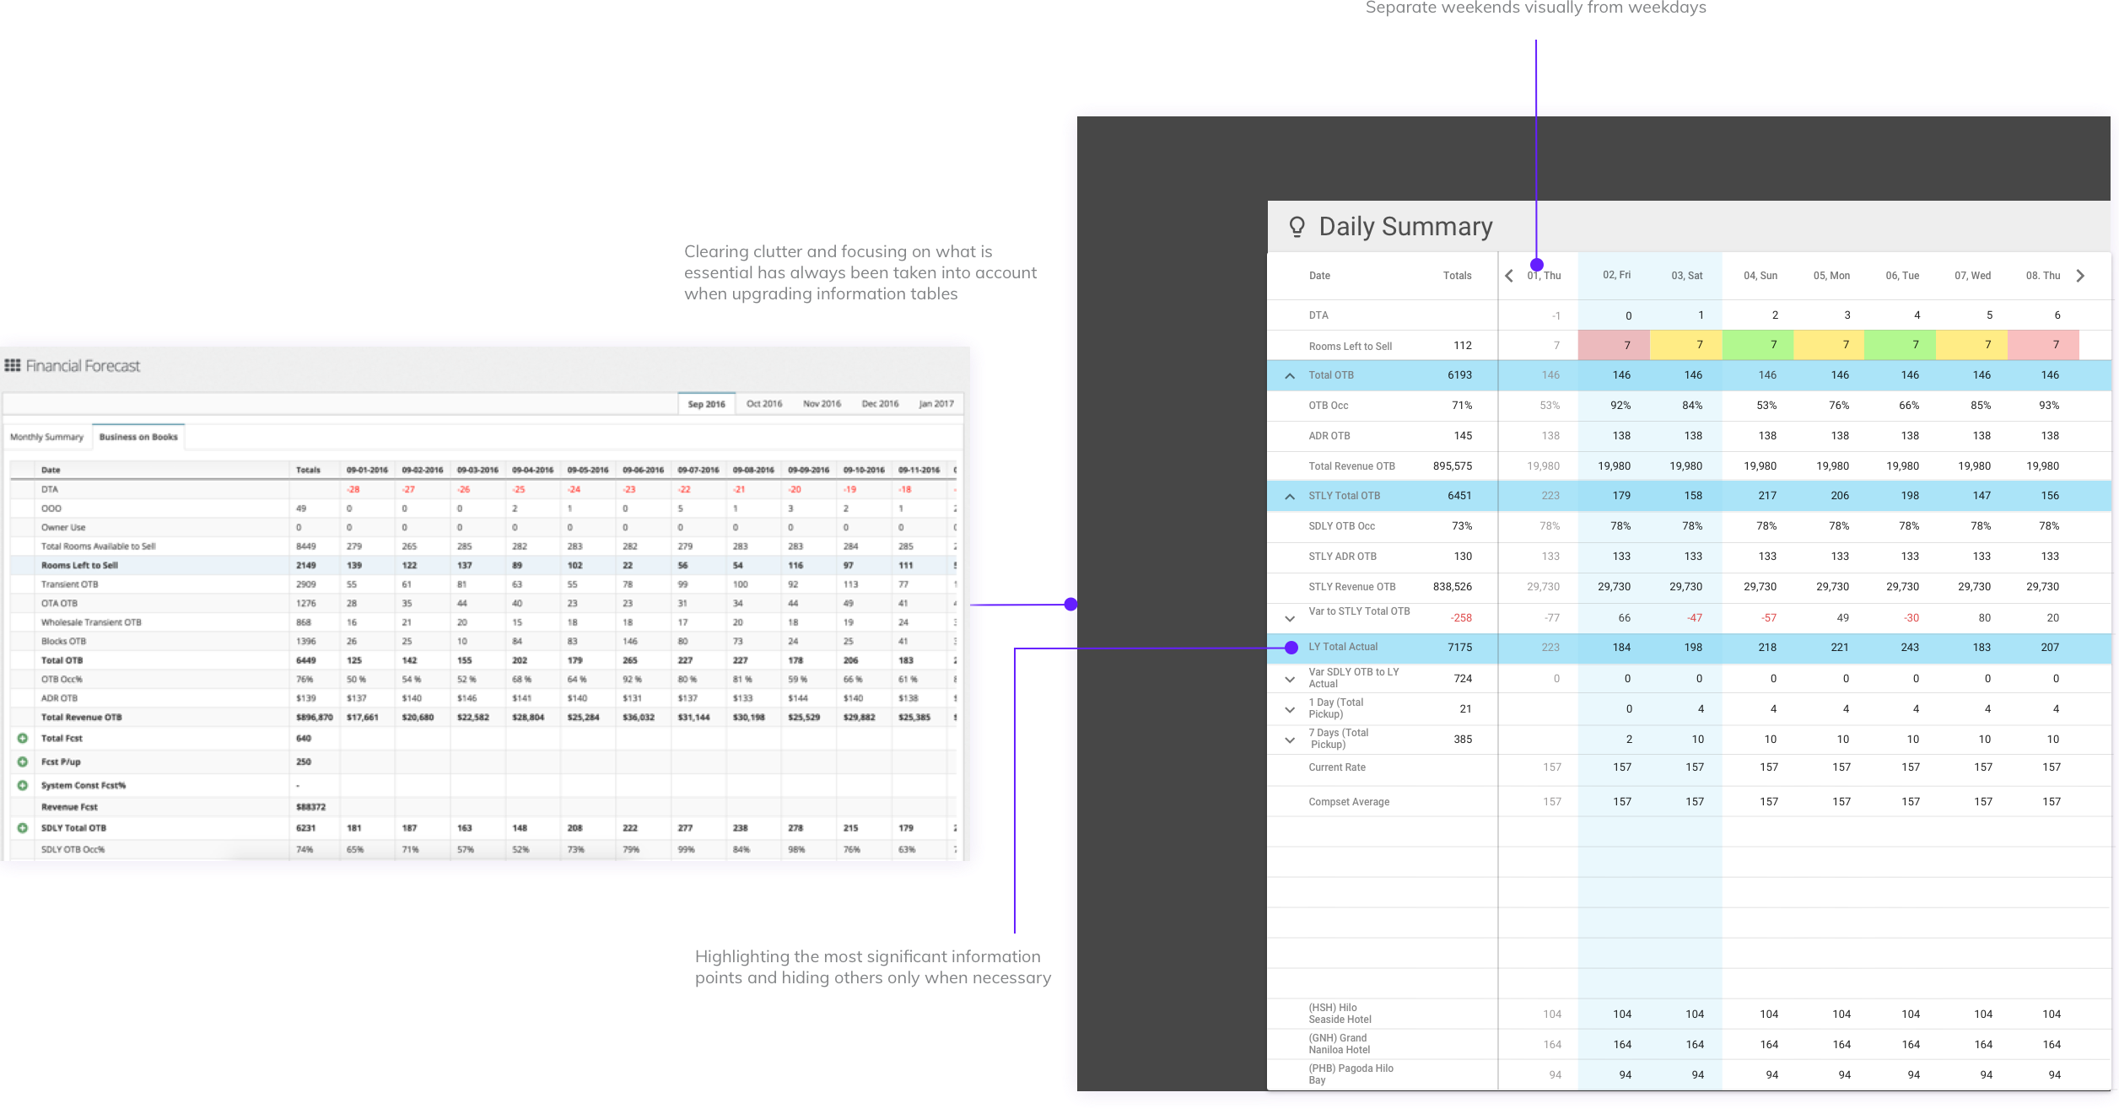2119x1114 pixels.
Task: Expand Fcst P/up with green plus icon
Action: click(23, 762)
